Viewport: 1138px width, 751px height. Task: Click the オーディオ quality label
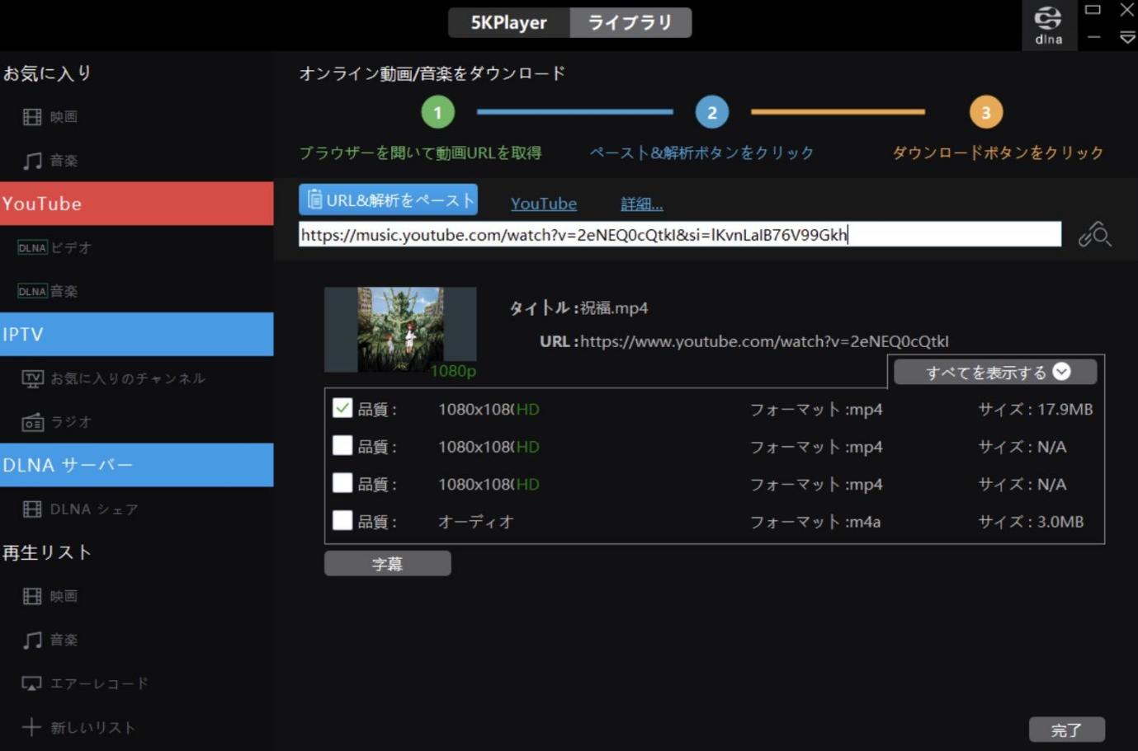click(x=476, y=522)
